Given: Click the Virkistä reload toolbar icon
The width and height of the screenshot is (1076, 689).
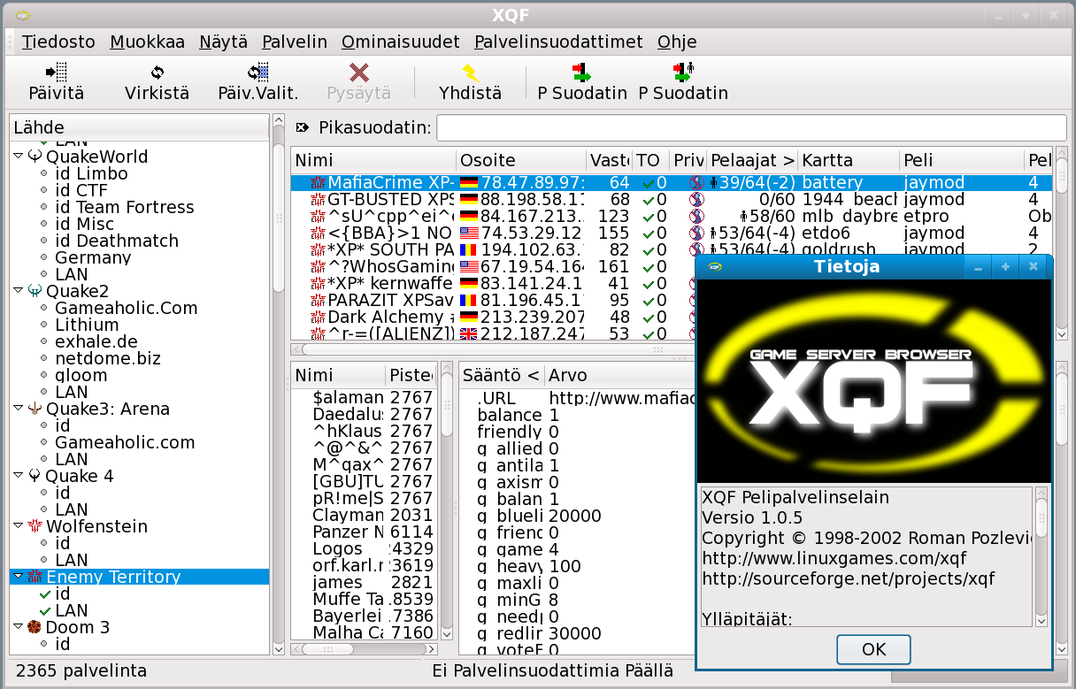Looking at the screenshot, I should click(157, 73).
